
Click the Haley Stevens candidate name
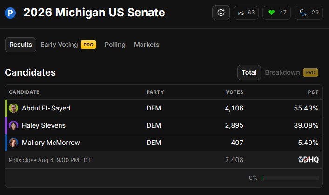[x=44, y=125]
